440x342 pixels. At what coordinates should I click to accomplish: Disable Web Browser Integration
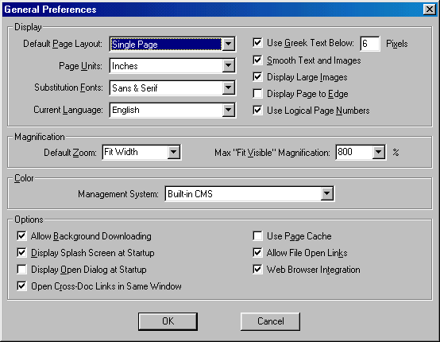point(257,269)
